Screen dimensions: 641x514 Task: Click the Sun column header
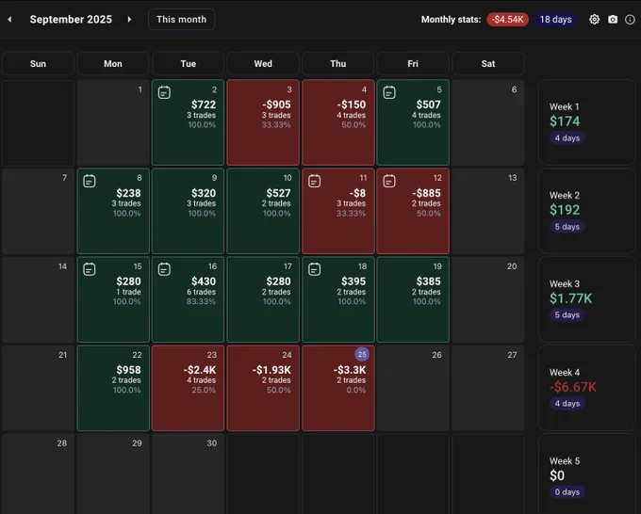[x=38, y=64]
